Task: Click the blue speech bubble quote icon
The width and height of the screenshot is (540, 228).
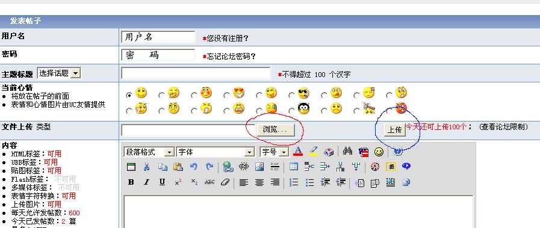Action: 406,167
